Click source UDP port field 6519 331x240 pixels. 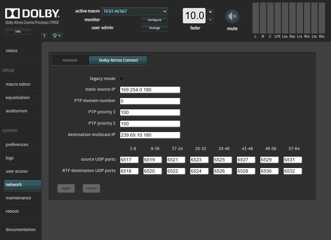click(x=152, y=160)
